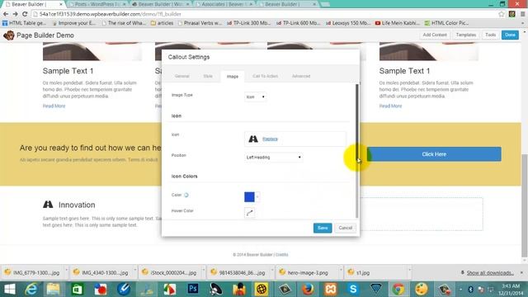Reload the current page
The height and width of the screenshot is (297, 528).
(25, 14)
